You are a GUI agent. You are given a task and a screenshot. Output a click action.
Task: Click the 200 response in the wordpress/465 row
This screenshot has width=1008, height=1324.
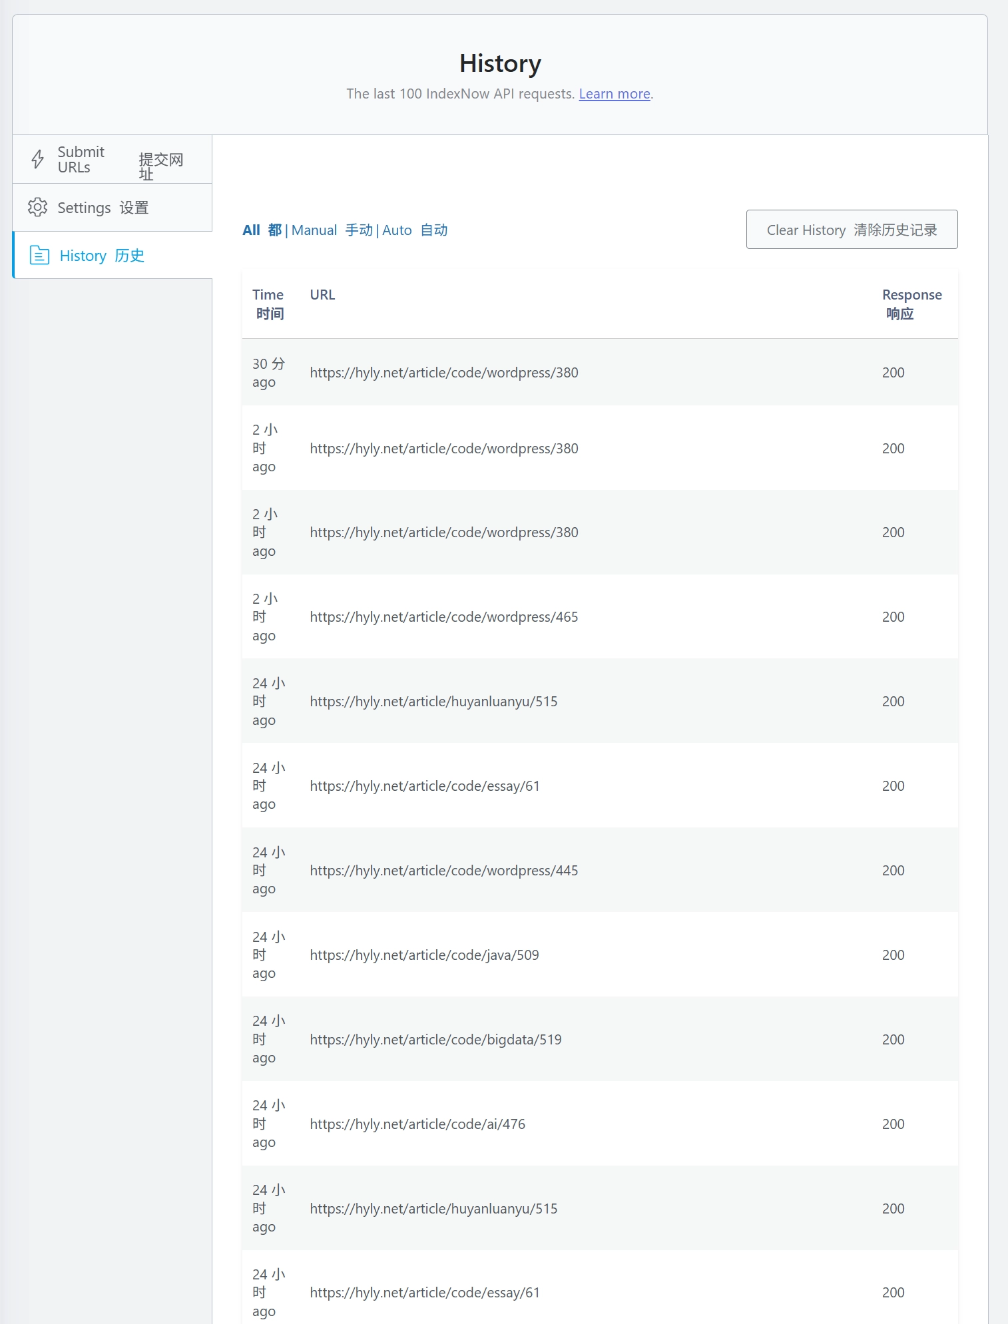(x=893, y=617)
